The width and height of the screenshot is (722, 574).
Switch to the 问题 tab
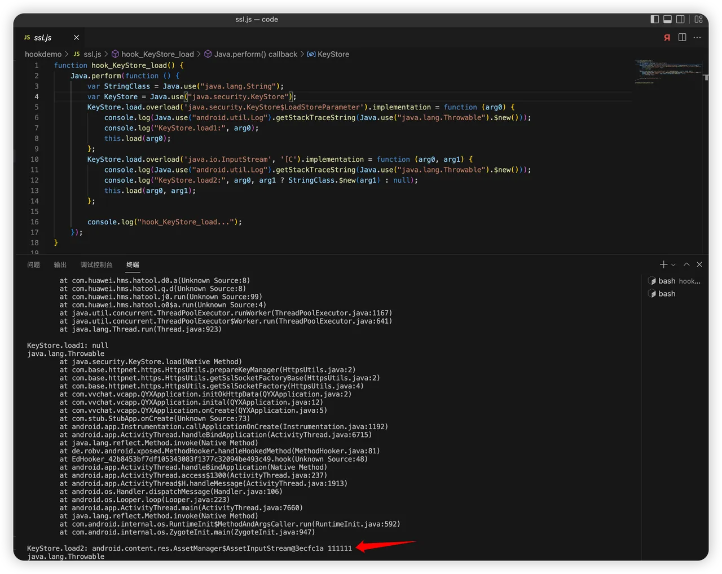34,265
